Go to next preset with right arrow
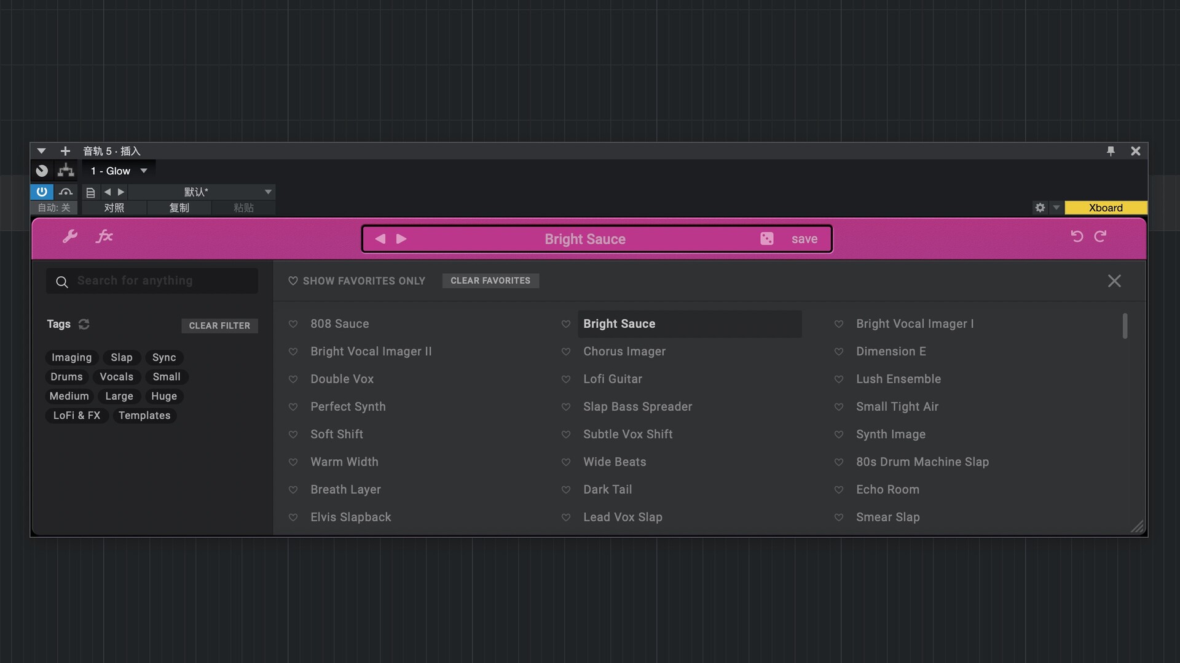Screen dimensions: 1180x663 (x=401, y=239)
